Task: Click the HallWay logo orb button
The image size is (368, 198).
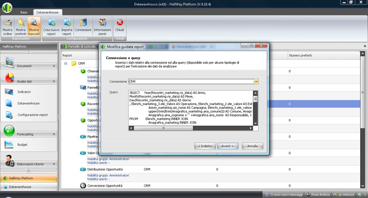Action: 7,7
